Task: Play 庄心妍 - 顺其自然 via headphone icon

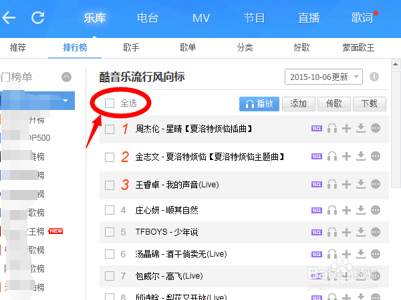Action: coord(332,210)
